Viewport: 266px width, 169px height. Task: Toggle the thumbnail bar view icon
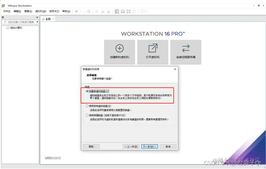[x=123, y=11]
